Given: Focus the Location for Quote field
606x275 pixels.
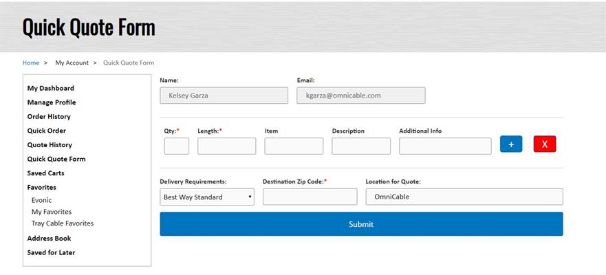Looking at the screenshot, I should [464, 197].
